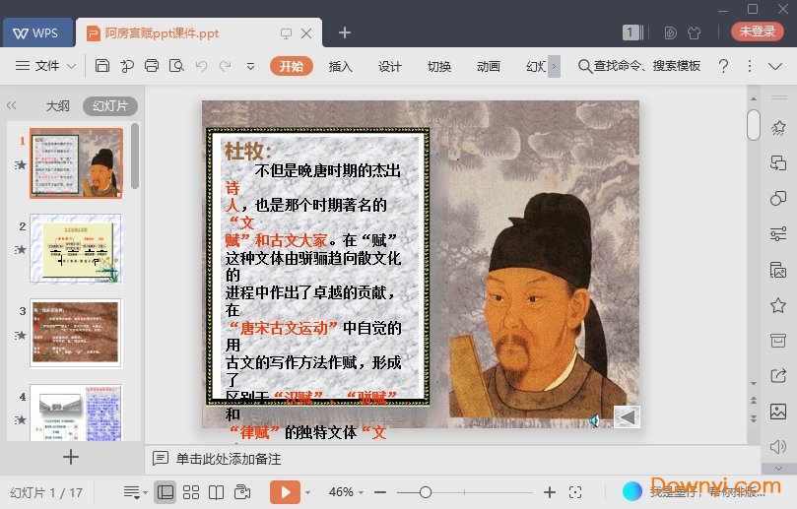Fit slide to window icon
797x509 pixels.
[x=575, y=491]
